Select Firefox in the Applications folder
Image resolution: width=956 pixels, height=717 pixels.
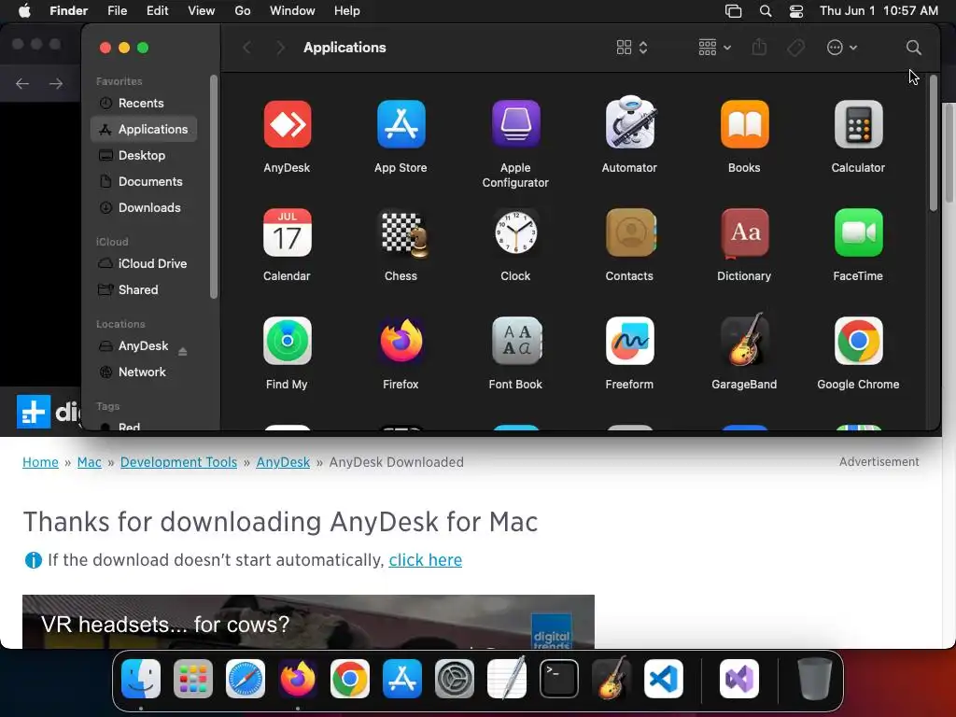click(x=401, y=341)
